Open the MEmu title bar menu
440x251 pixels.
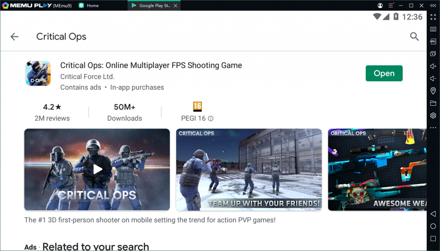[x=390, y=6]
